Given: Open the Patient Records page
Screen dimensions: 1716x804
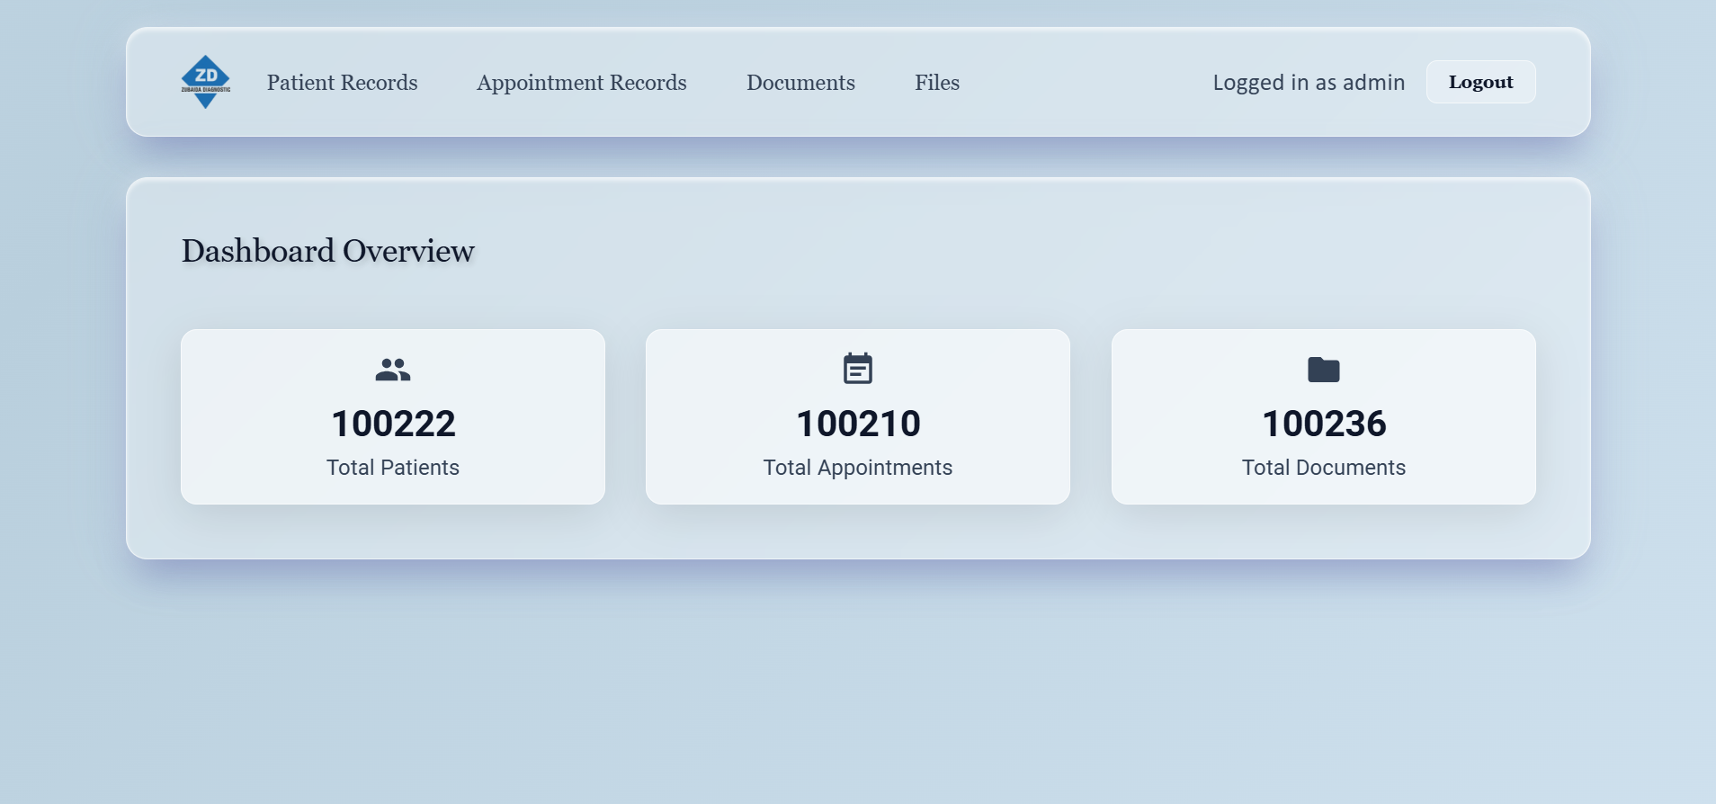Looking at the screenshot, I should [x=343, y=83].
